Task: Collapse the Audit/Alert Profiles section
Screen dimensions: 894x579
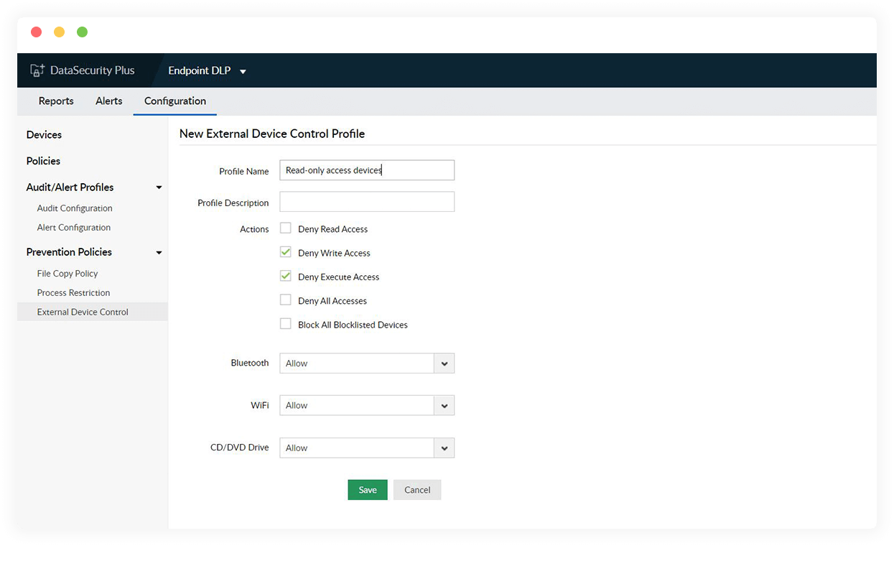Action: click(159, 187)
